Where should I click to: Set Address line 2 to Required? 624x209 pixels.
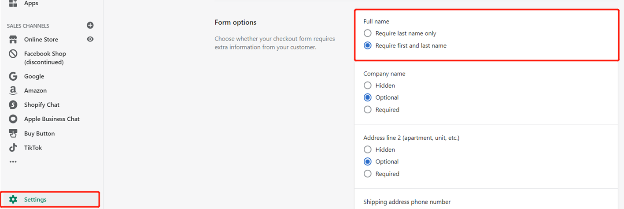[368, 174]
